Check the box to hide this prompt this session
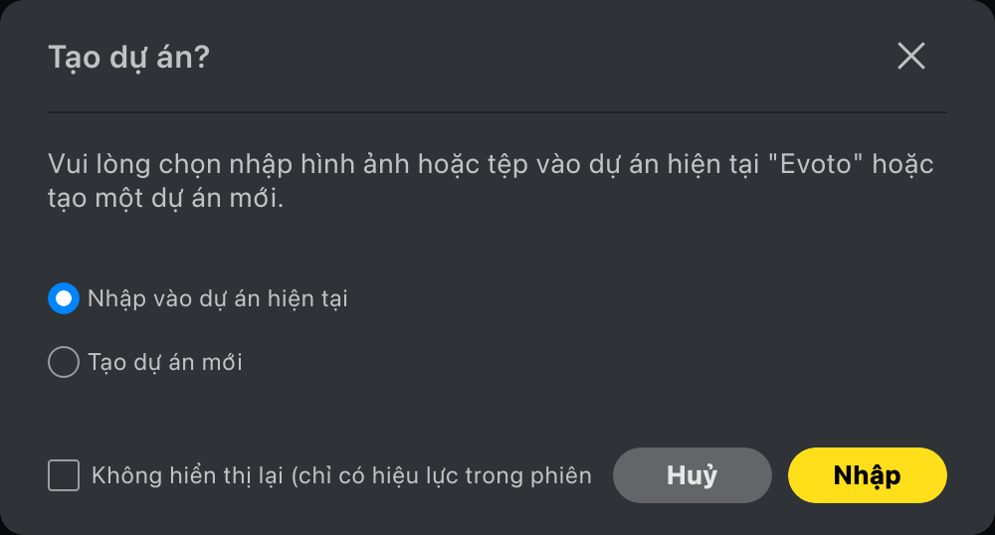Screen dimensions: 995x535 pyautogui.click(x=64, y=475)
